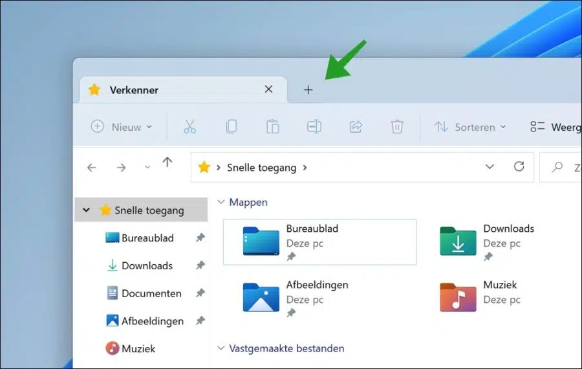Click the Delete trash icon
The image size is (582, 369).
(397, 127)
